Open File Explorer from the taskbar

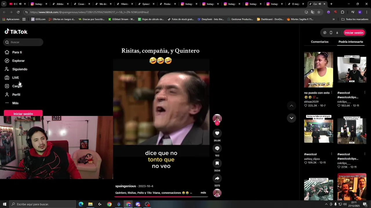click(x=90, y=204)
